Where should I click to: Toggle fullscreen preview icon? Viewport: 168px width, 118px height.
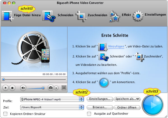64,88
